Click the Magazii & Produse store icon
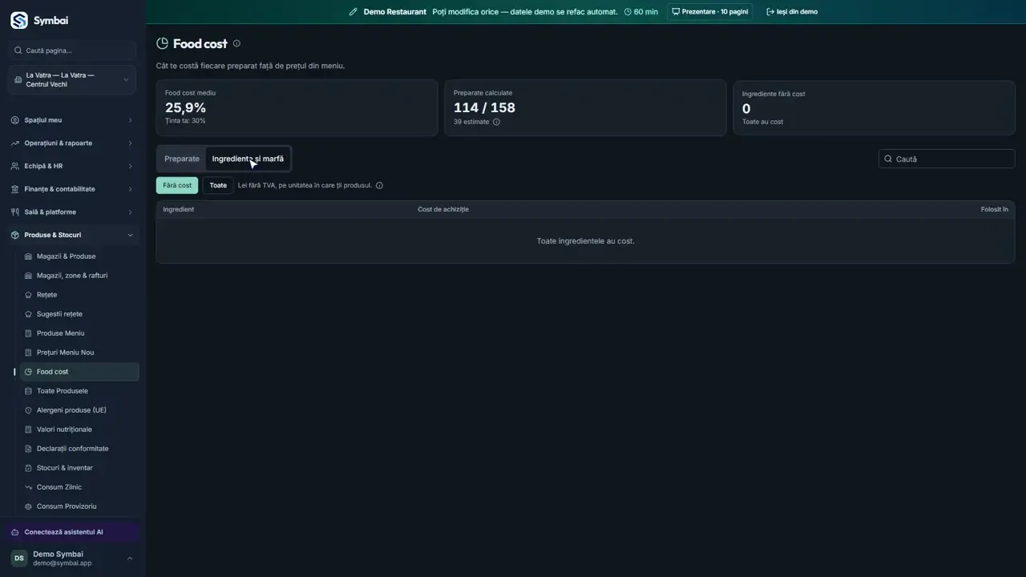This screenshot has width=1026, height=577. click(x=29, y=256)
